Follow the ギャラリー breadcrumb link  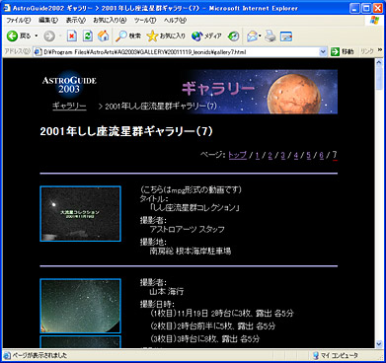(69, 106)
